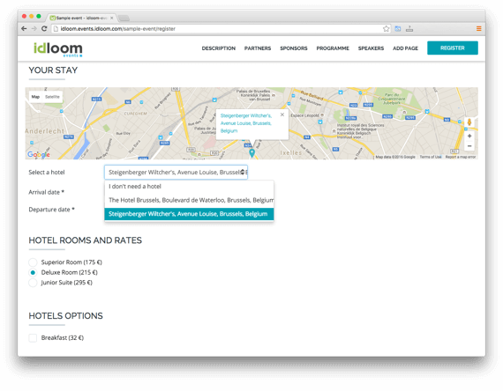Reload the page with refresh icon
503x391 pixels.
coord(44,28)
